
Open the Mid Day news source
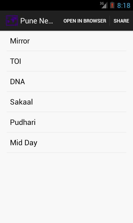click(x=66, y=142)
